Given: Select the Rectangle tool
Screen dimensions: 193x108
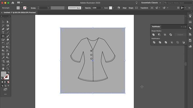Looking at the screenshot, I should (x=3, y=36).
